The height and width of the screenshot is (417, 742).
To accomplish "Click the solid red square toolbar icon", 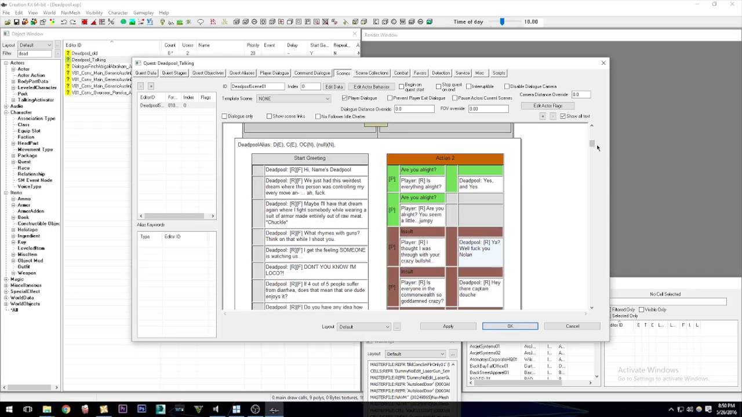I will (84, 22).
